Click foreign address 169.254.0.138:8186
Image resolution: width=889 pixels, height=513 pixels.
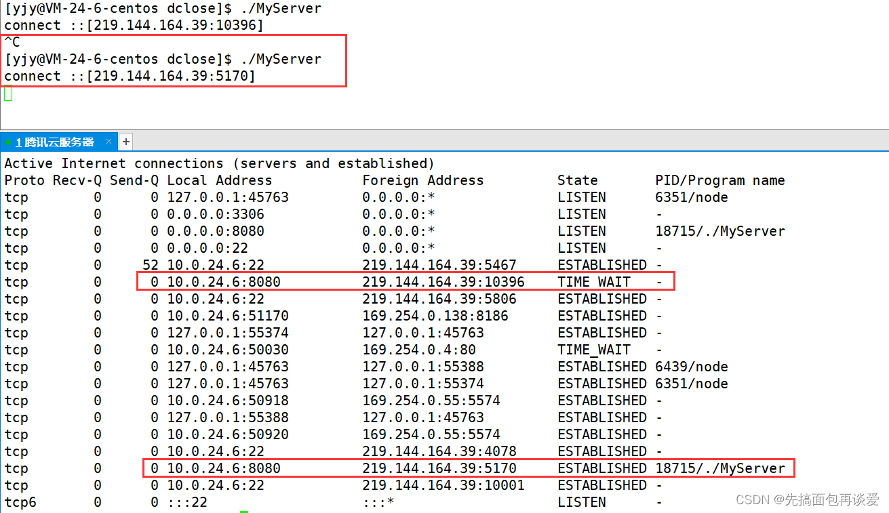coord(435,316)
